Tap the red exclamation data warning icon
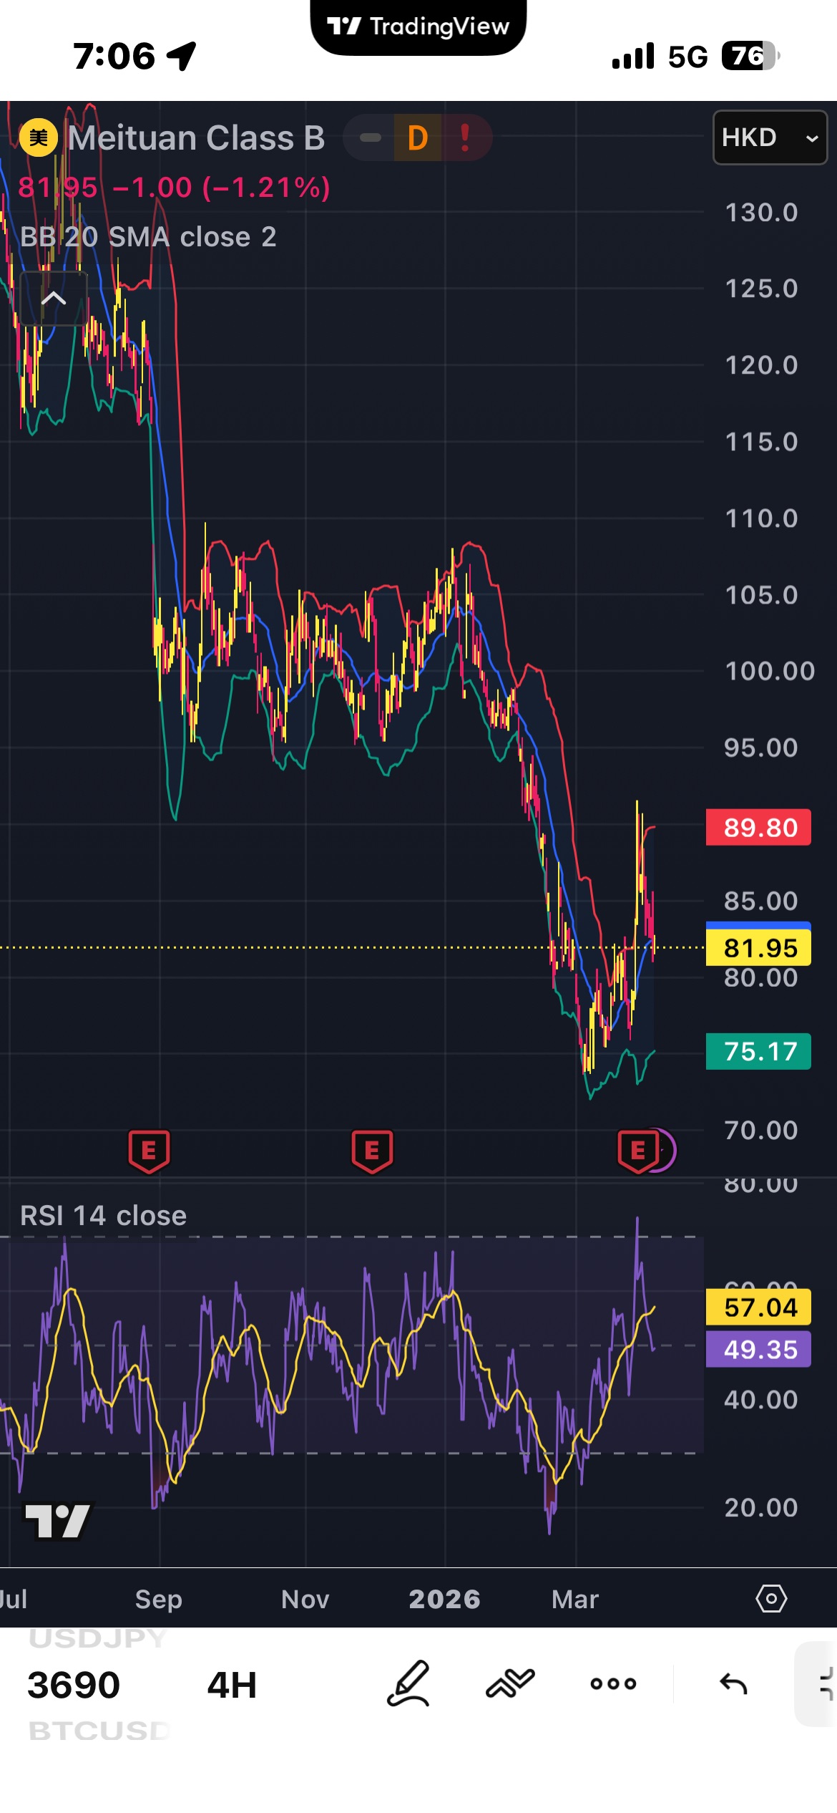The width and height of the screenshot is (837, 1813). pyautogui.click(x=466, y=137)
